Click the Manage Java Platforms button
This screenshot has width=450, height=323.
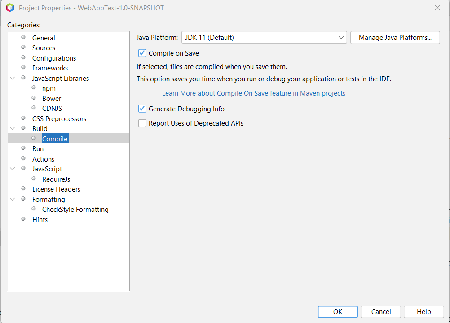coord(395,37)
